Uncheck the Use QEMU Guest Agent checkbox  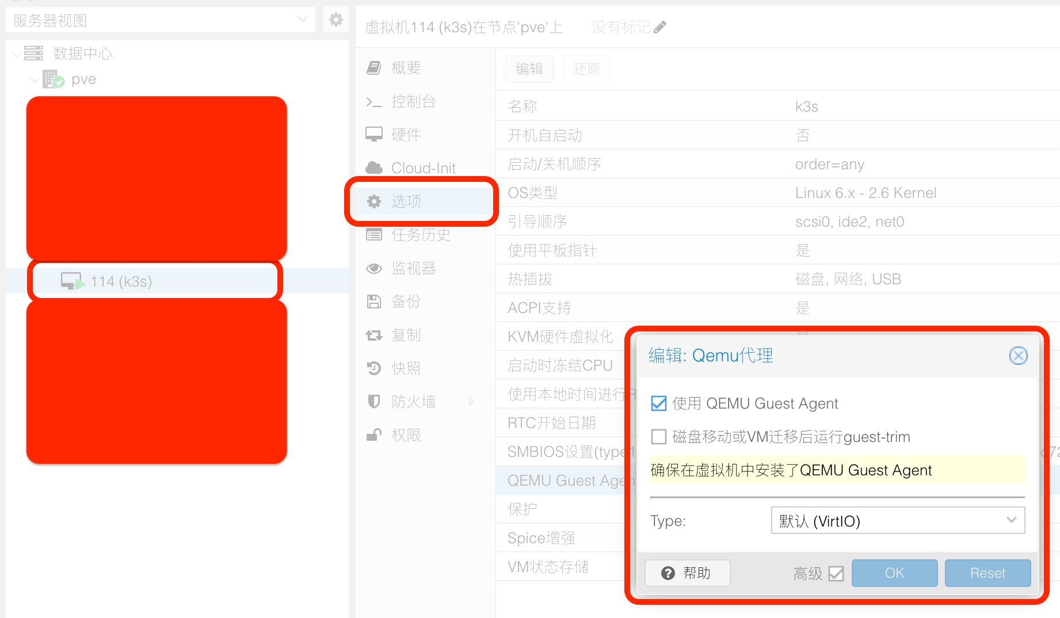[659, 403]
